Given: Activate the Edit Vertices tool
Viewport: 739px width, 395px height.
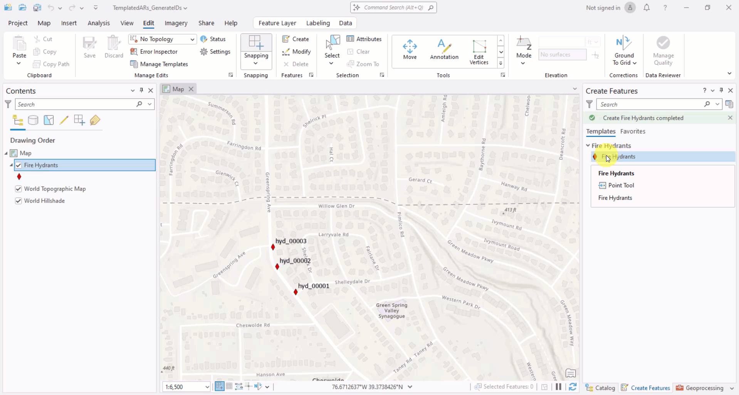Looking at the screenshot, I should click(479, 52).
